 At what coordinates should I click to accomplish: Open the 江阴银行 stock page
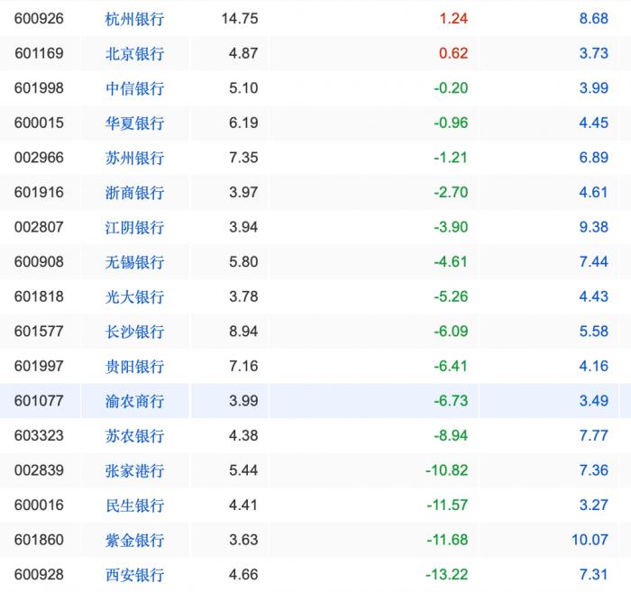tap(134, 227)
